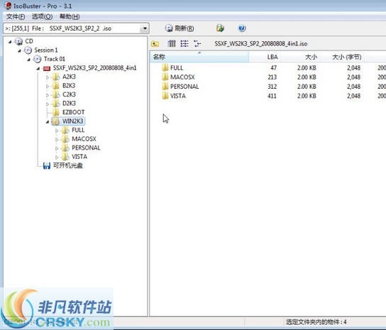The image size is (386, 330).
Task: Select the Track 01 disc icon
Action: point(37,59)
